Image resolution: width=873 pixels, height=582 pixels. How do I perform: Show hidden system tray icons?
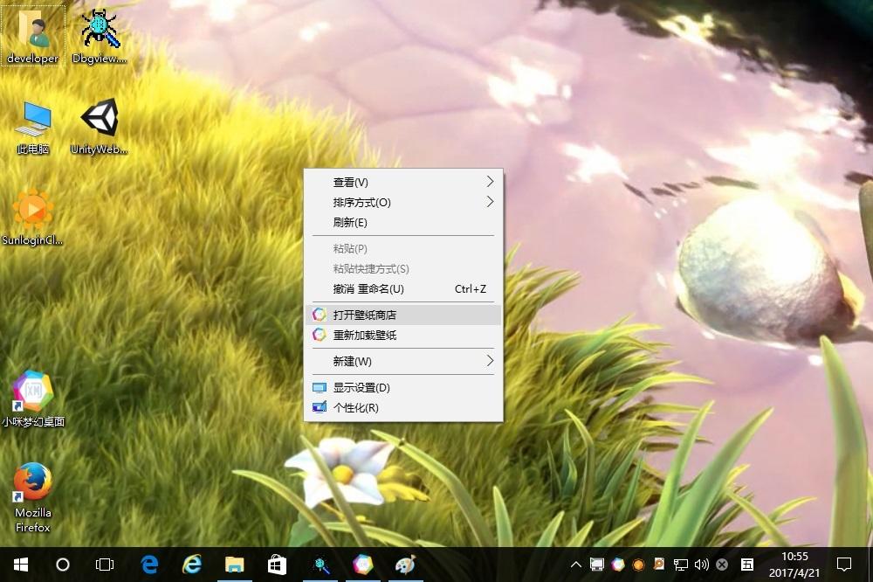pyautogui.click(x=576, y=565)
